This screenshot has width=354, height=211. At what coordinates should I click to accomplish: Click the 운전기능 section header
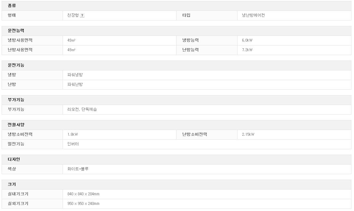tap(16, 65)
